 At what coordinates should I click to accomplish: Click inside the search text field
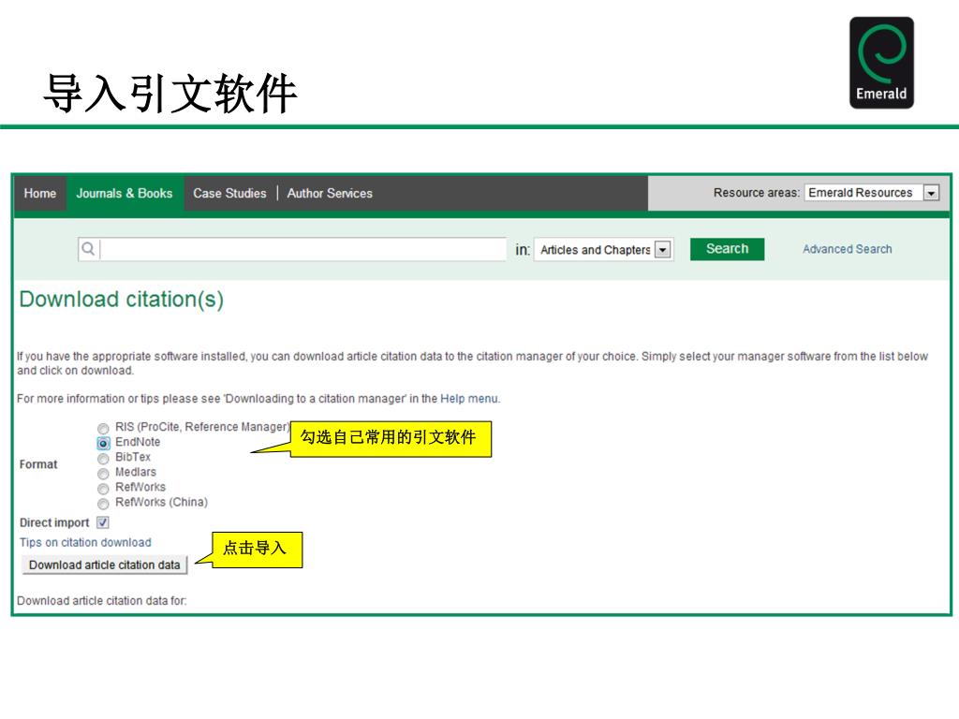click(x=302, y=249)
